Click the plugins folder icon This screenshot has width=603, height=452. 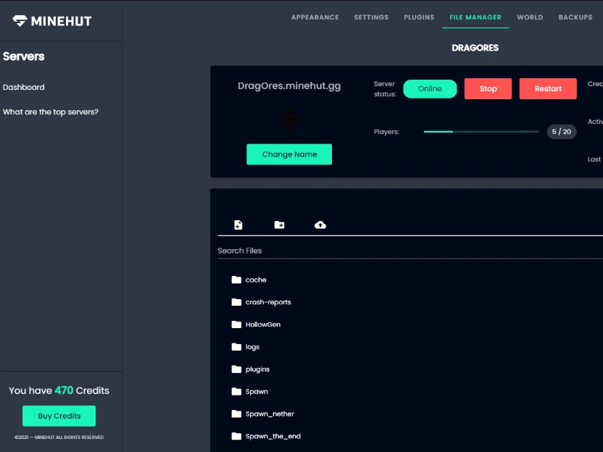tap(236, 369)
